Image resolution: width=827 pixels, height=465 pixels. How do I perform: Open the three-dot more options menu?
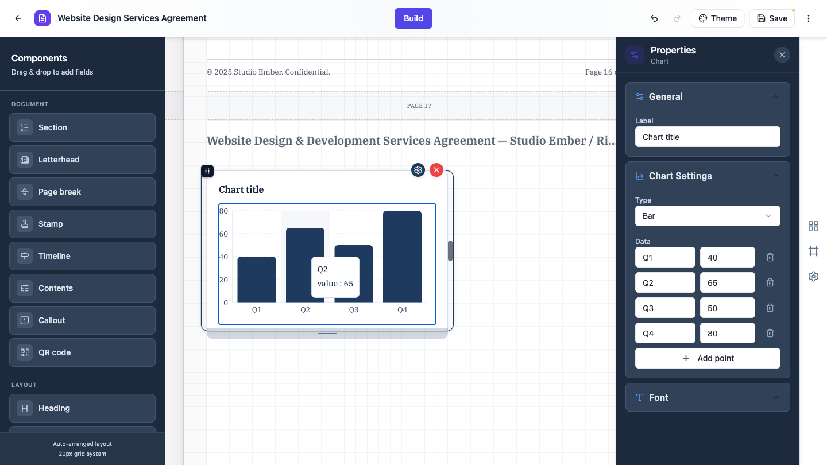(809, 18)
